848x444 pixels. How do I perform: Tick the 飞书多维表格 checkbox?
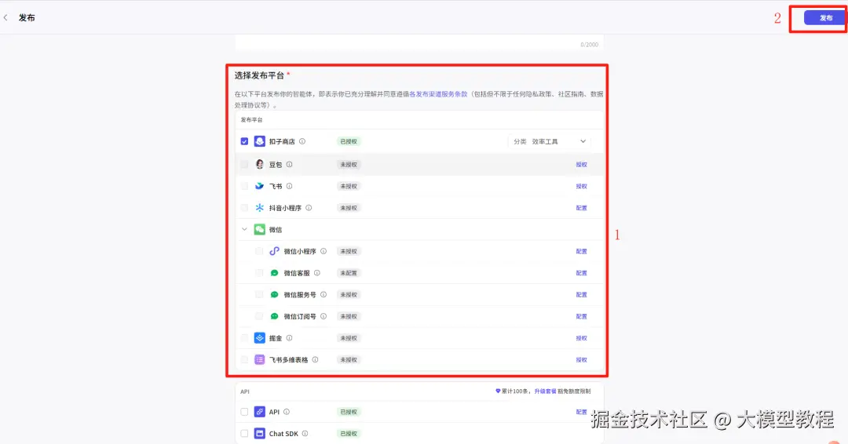244,360
